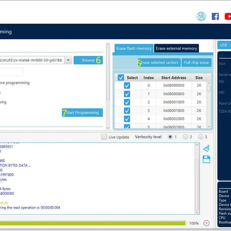The height and width of the screenshot is (231, 231).
Task: Switch to Erase external memory tab
Action: click(176, 48)
